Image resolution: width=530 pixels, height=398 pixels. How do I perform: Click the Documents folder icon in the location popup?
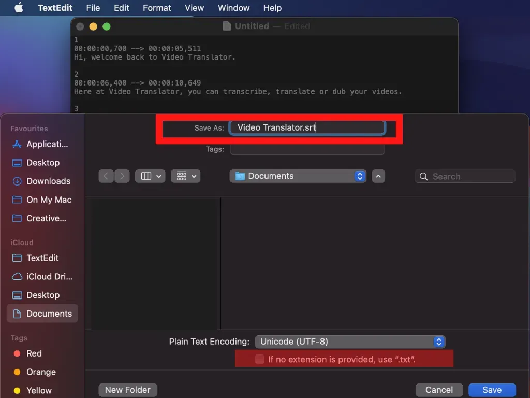tap(240, 176)
